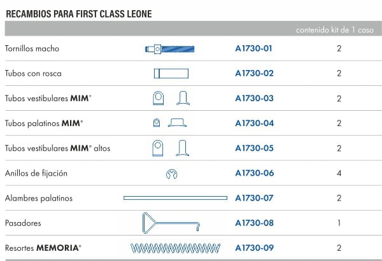Open product code A1730-01
The width and height of the screenshot is (382, 261).
click(x=253, y=48)
